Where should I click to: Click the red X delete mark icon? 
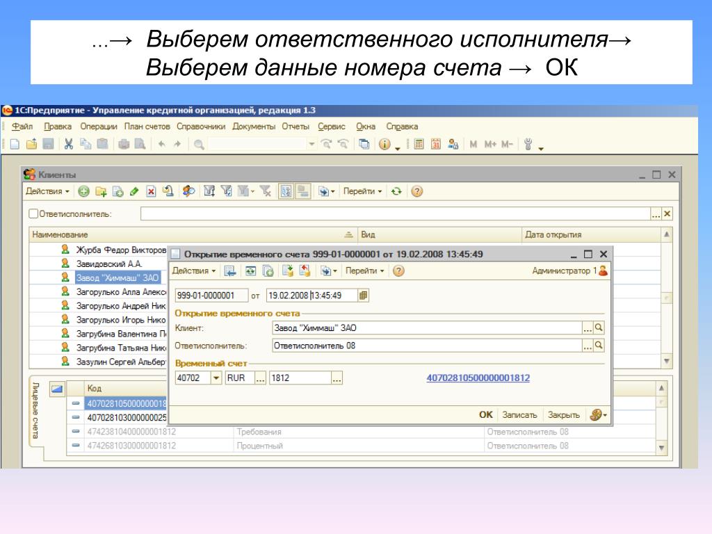coord(151,192)
